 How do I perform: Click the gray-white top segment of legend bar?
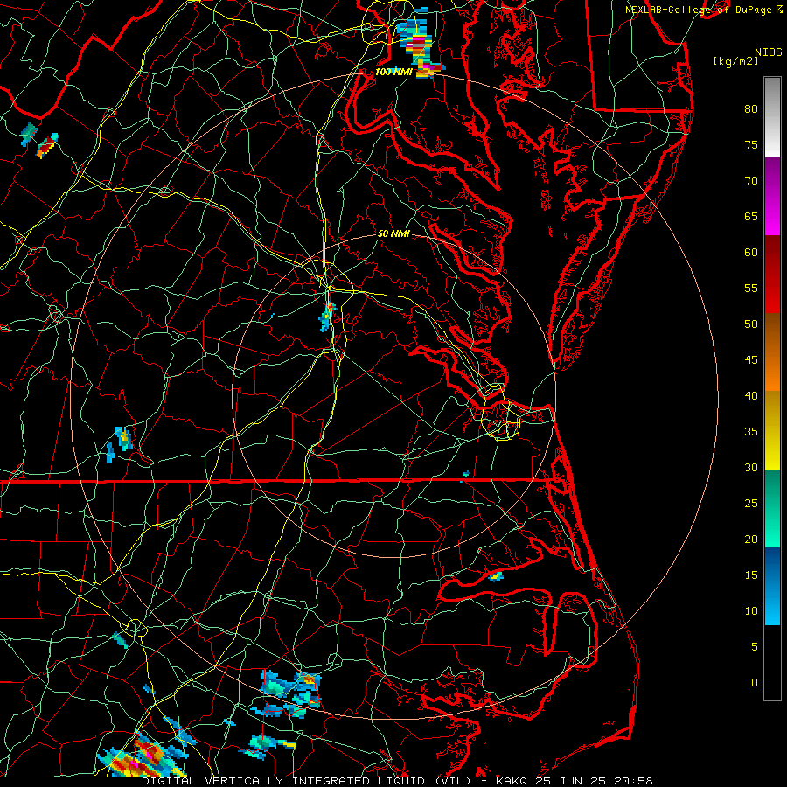(772, 117)
